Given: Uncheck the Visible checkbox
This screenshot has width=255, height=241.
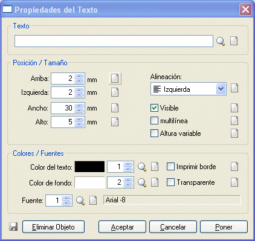Looking at the screenshot, I should coord(154,108).
